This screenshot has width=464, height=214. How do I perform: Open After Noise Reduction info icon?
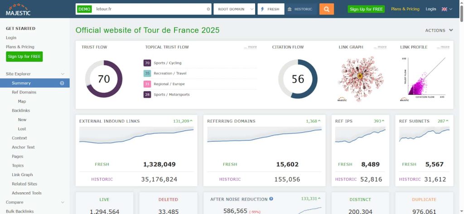(271, 199)
